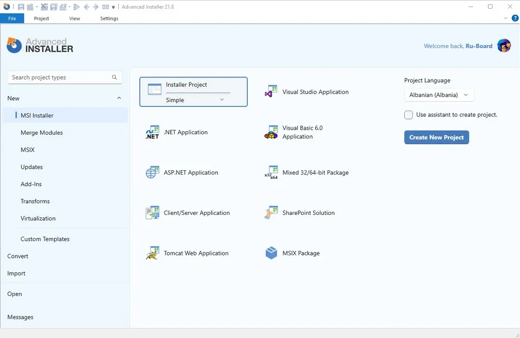Click the Advanced Installer app icon in the title bar
This screenshot has width=520, height=338.
point(7,6)
